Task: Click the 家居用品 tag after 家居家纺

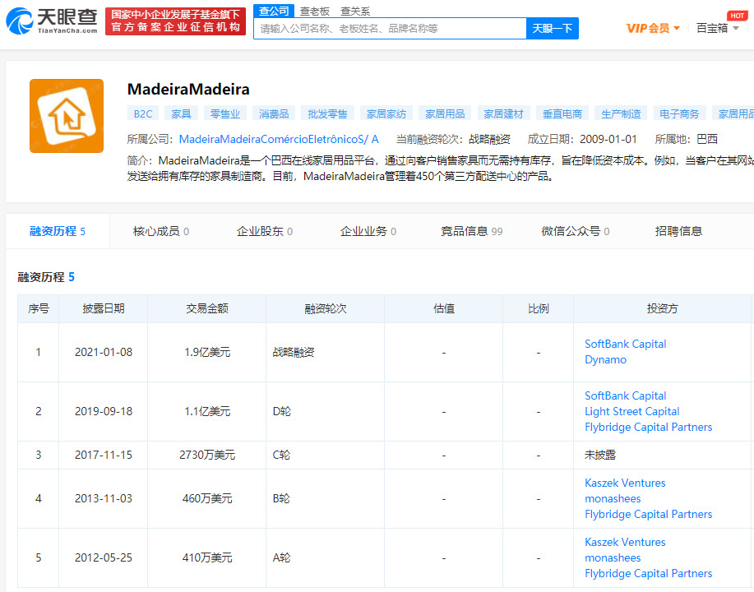Action: (445, 114)
